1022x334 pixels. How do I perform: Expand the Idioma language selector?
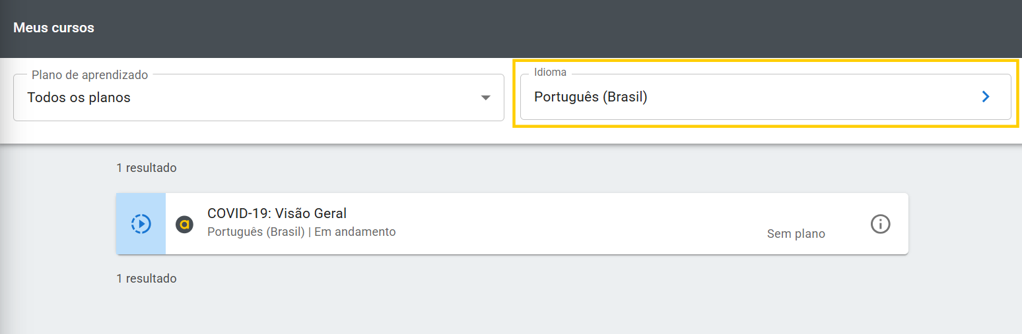[765, 97]
